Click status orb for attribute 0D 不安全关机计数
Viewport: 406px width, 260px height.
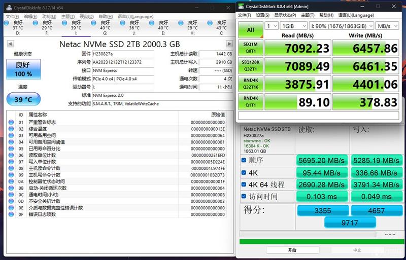(x=11, y=201)
